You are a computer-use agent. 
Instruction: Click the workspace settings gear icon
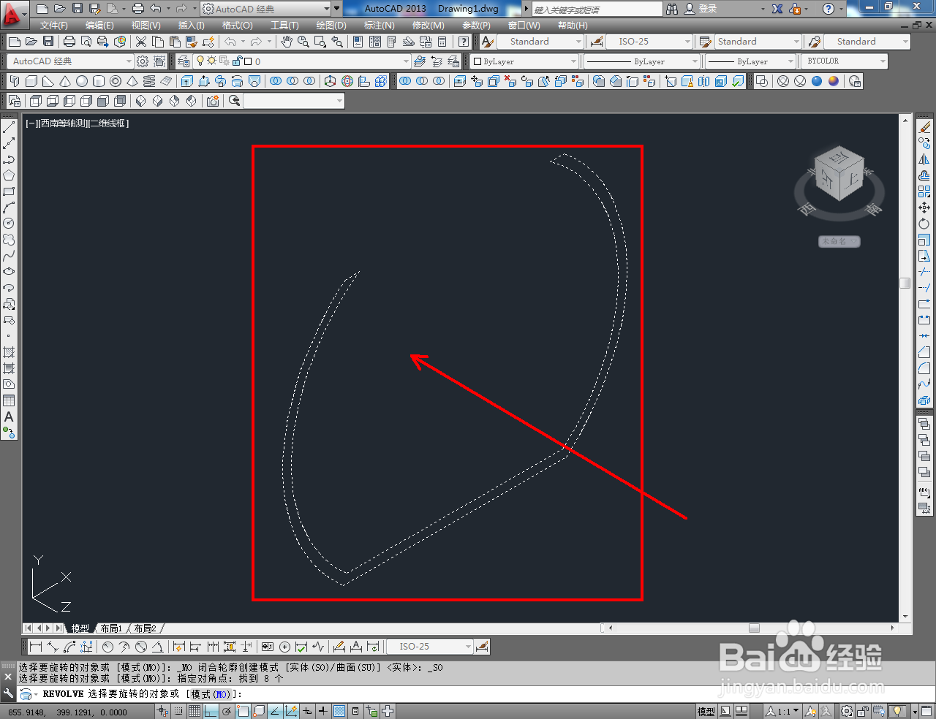coord(143,61)
